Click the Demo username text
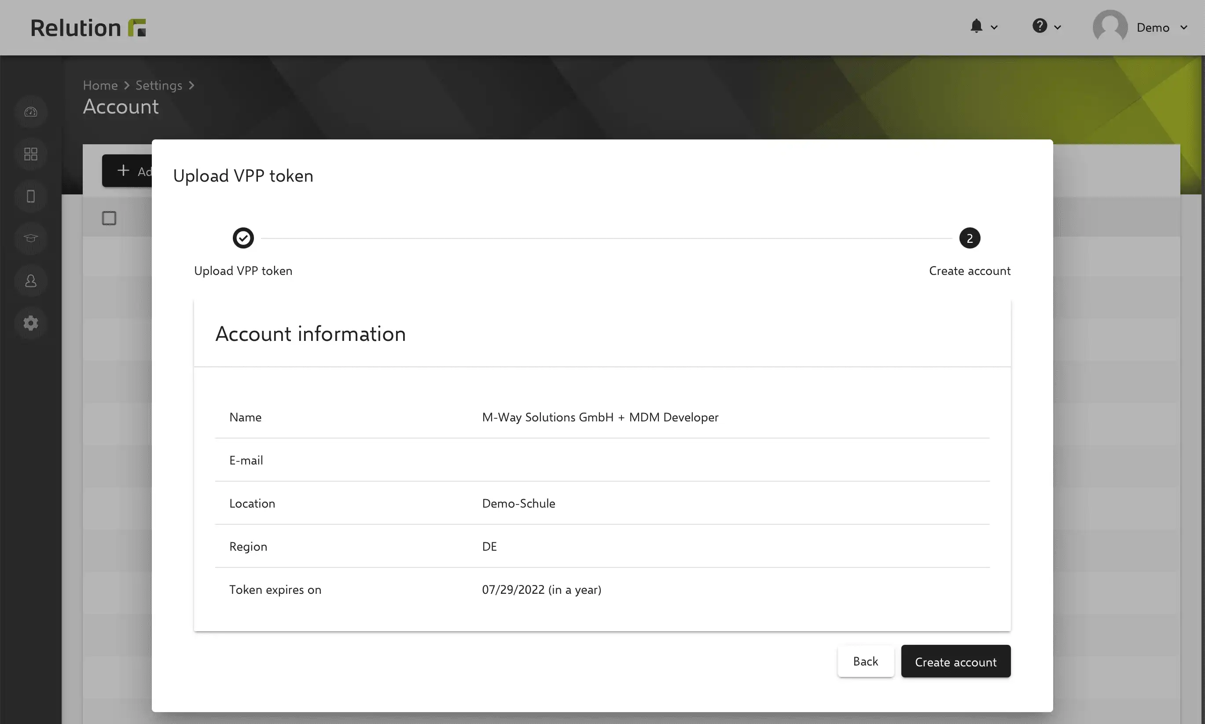 (x=1152, y=27)
